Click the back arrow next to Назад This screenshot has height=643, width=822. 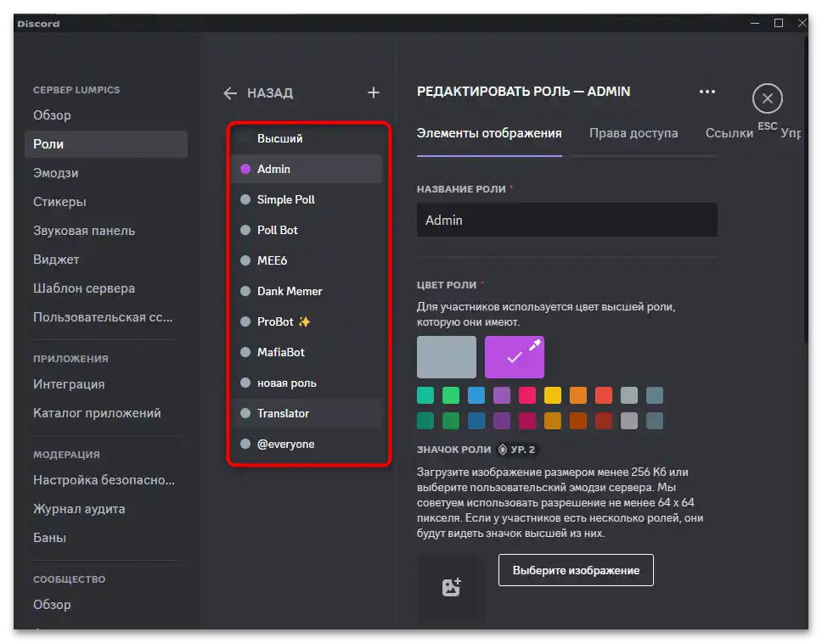tap(230, 93)
